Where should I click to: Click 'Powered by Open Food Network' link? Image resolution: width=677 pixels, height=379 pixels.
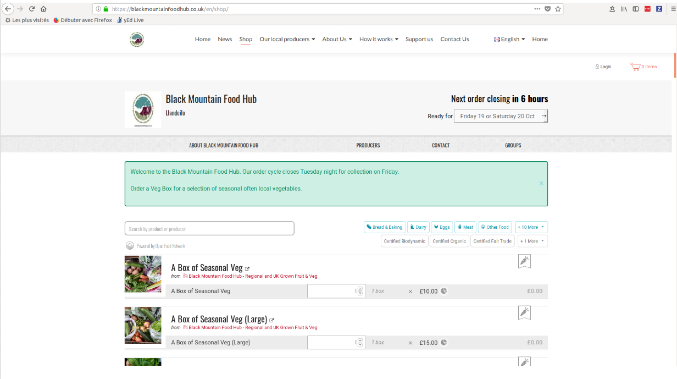(x=160, y=246)
